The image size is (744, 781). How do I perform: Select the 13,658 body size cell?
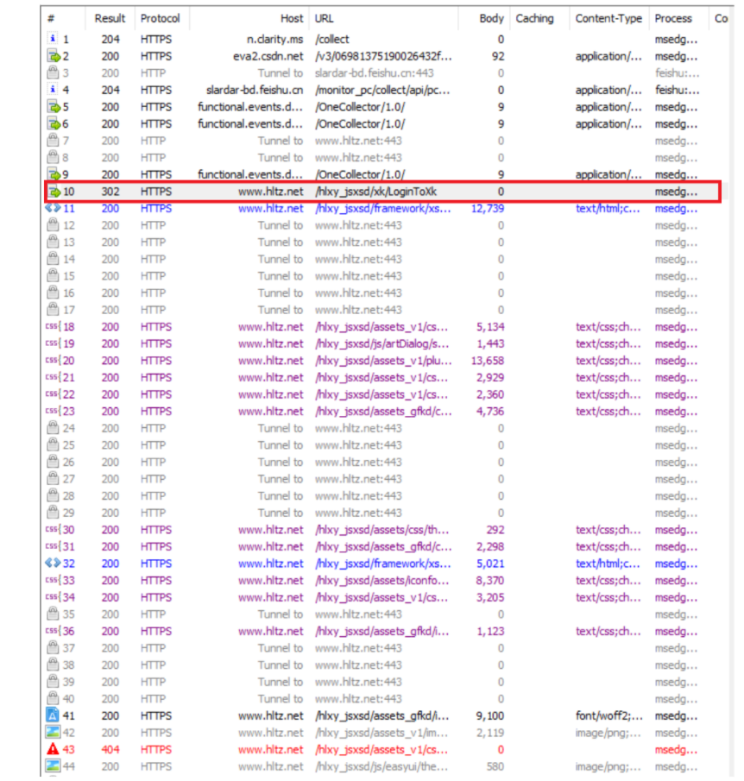[x=488, y=361]
